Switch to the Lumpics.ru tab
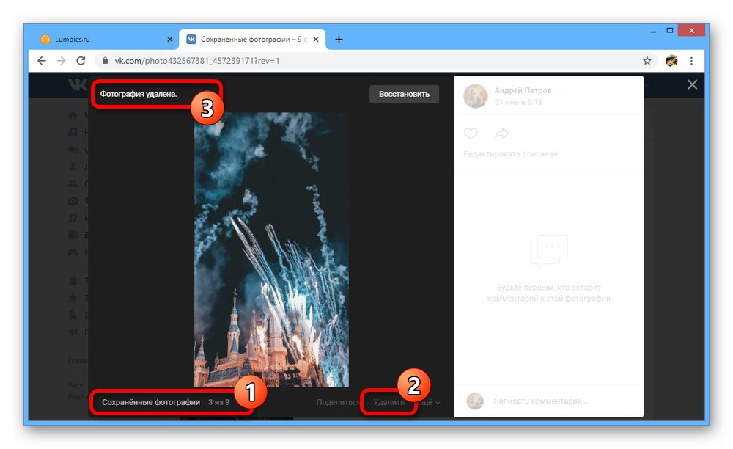This screenshot has width=733, height=449. click(106, 40)
